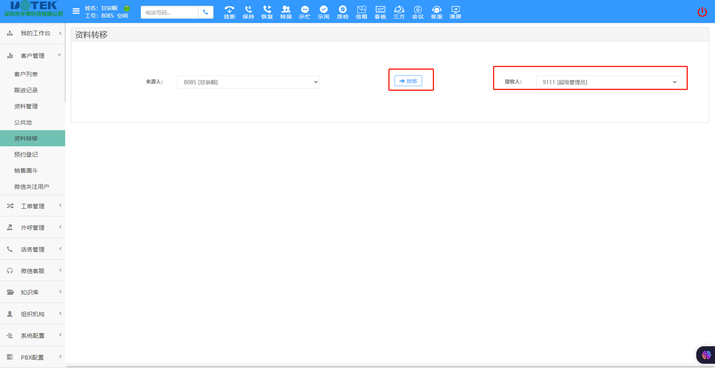Click the 挂断 hang-up icon
715x368 pixels.
pos(229,12)
